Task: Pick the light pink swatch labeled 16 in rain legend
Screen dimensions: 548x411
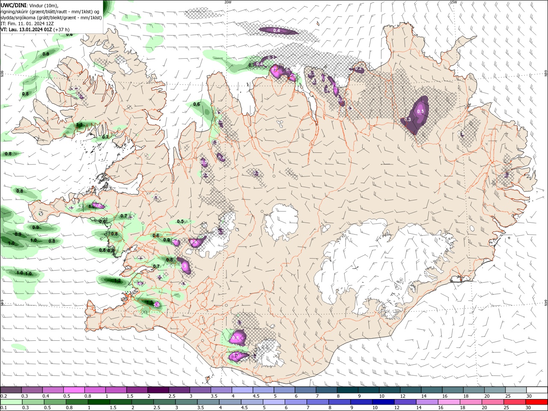Action: coord(449,402)
